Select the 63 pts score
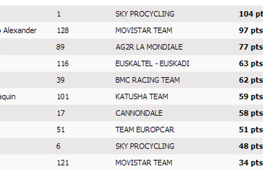Viewport: 263px width, 175px height. [250, 63]
